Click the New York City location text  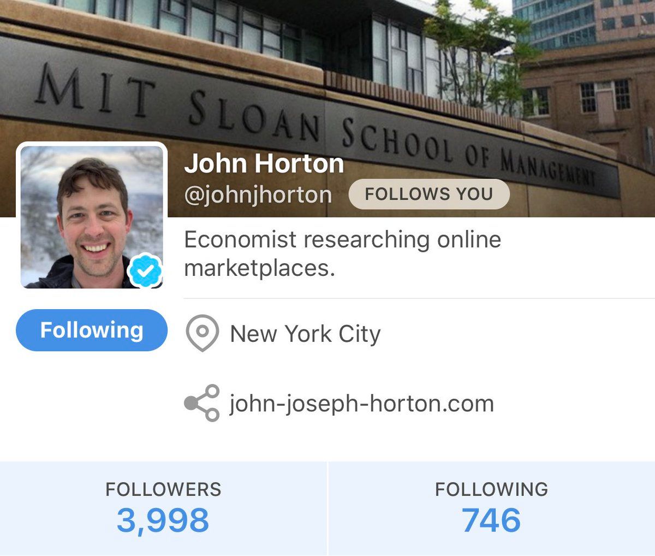tap(305, 334)
